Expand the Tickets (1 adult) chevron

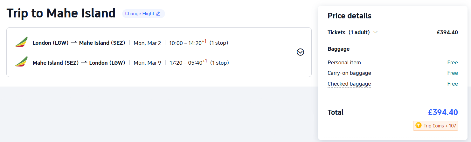tap(376, 32)
